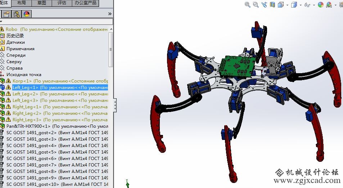Switch to the 评估 tab
Viewport: 343px width, 188px height.
pyautogui.click(x=62, y=3)
